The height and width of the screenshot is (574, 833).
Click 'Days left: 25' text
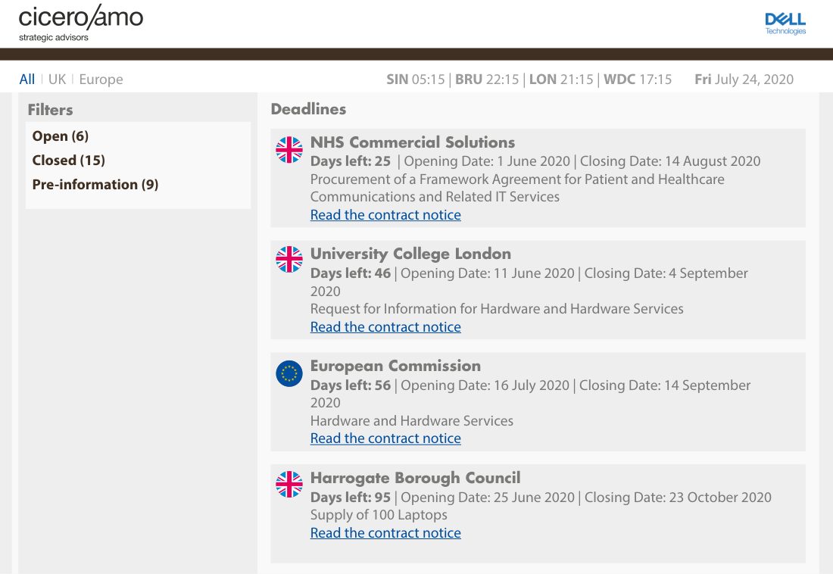coord(351,161)
